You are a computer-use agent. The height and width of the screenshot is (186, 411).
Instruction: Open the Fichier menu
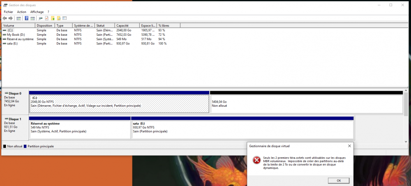(x=8, y=12)
